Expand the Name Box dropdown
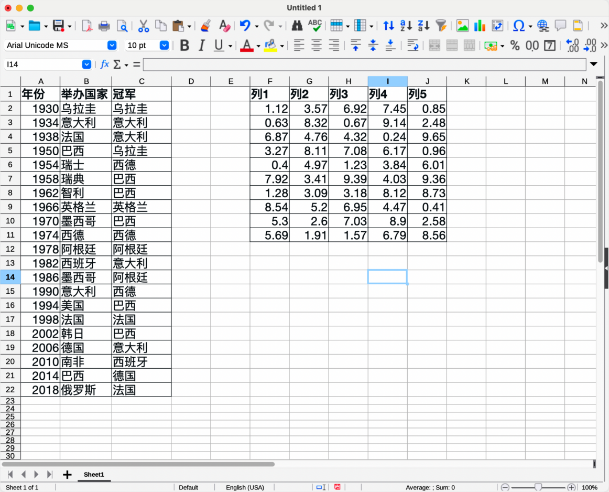The height and width of the screenshot is (492, 609). click(86, 65)
